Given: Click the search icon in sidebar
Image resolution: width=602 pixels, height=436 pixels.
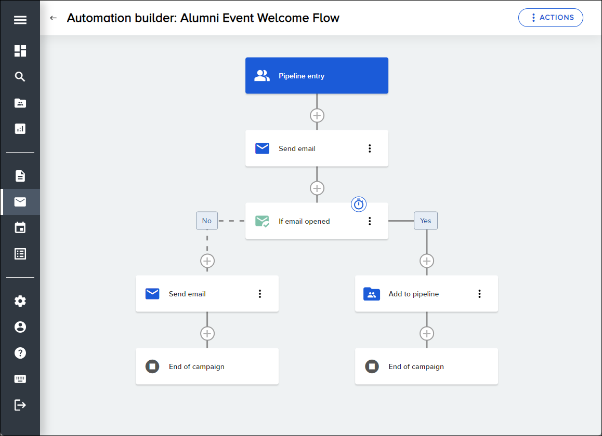Looking at the screenshot, I should point(20,77).
